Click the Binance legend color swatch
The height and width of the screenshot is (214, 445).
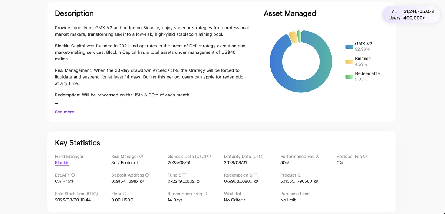coord(349,62)
